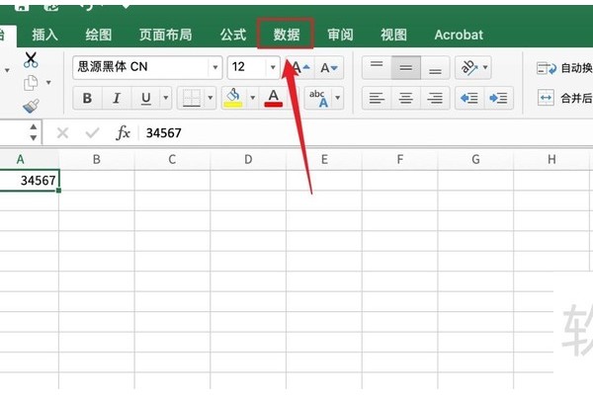The width and height of the screenshot is (593, 395).
Task: Confirm formula entry with checkmark
Action: pyautogui.click(x=92, y=133)
